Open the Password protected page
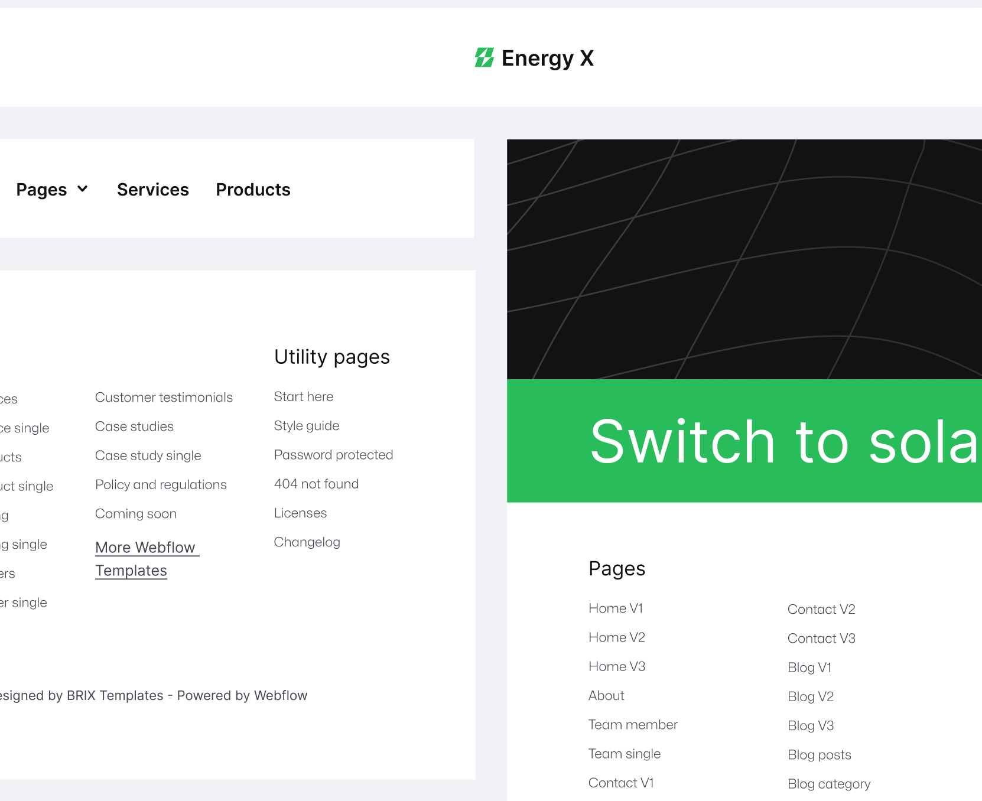Image resolution: width=982 pixels, height=801 pixels. click(x=333, y=454)
